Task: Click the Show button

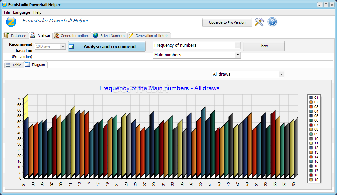Action: click(x=264, y=46)
